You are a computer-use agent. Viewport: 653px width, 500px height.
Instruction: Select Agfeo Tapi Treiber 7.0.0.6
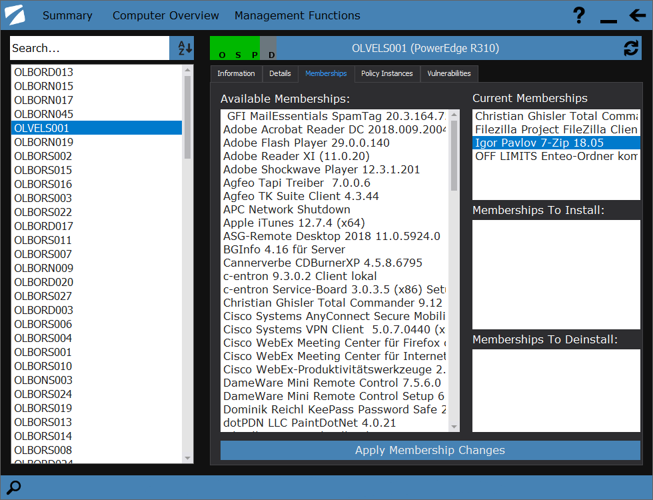click(x=334, y=183)
